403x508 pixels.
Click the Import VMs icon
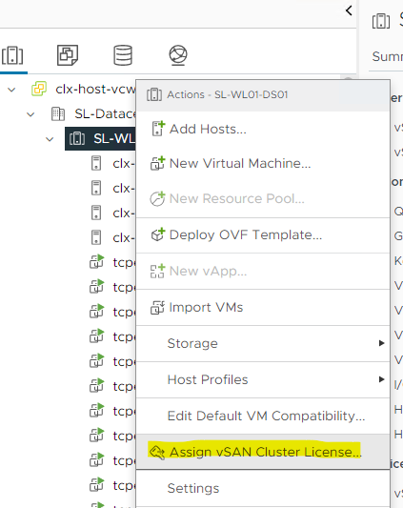coord(157,308)
